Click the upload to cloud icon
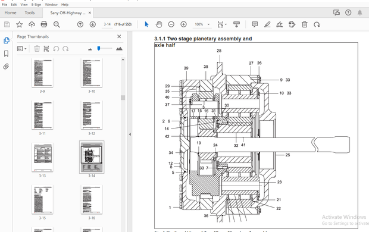 pyautogui.click(x=32, y=24)
